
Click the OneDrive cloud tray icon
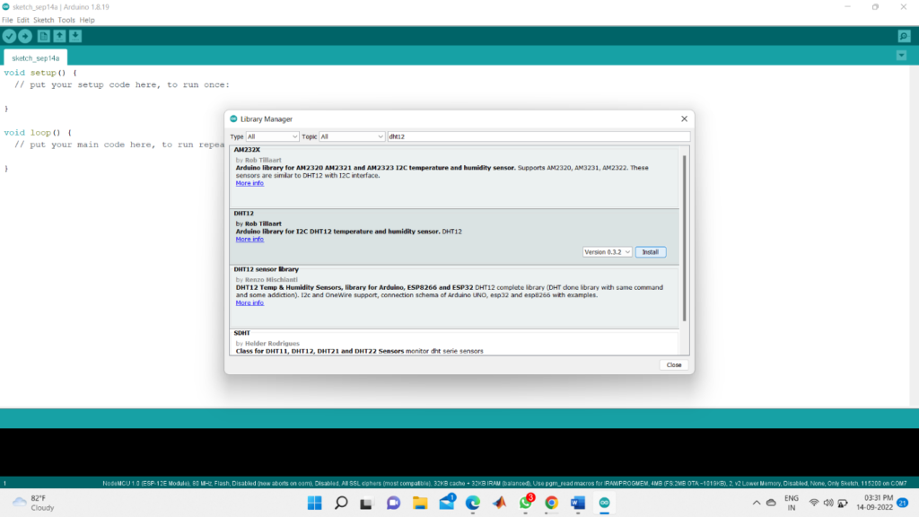(x=771, y=503)
